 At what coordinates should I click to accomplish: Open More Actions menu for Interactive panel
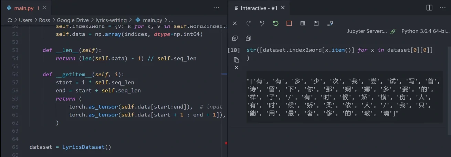[x=442, y=8]
